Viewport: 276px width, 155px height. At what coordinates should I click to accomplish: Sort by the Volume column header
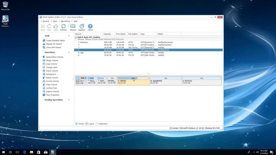[x=88, y=34]
